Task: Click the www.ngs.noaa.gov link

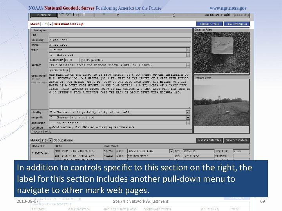Action: [228, 8]
